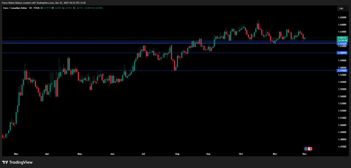Select the 1.57600 horizontal line label
The height and width of the screenshot is (168, 351).
click(342, 70)
